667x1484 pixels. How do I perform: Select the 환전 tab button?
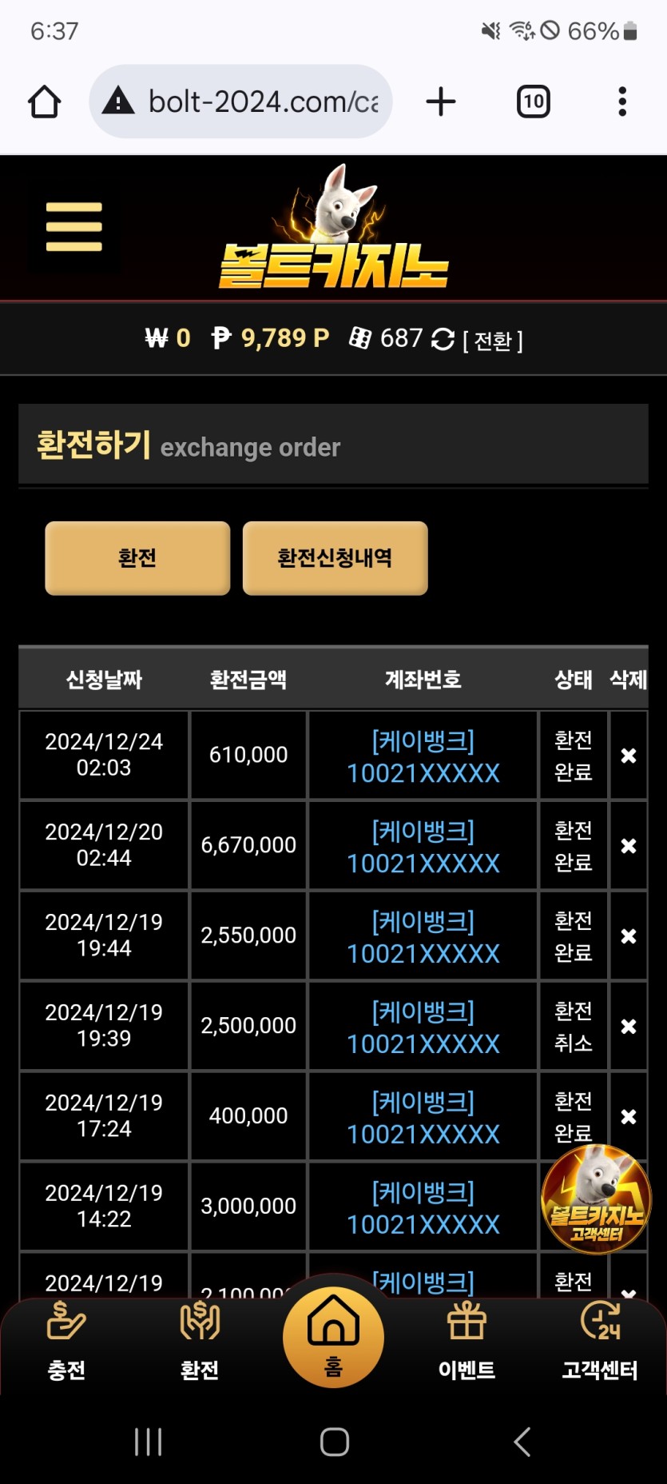coord(137,558)
